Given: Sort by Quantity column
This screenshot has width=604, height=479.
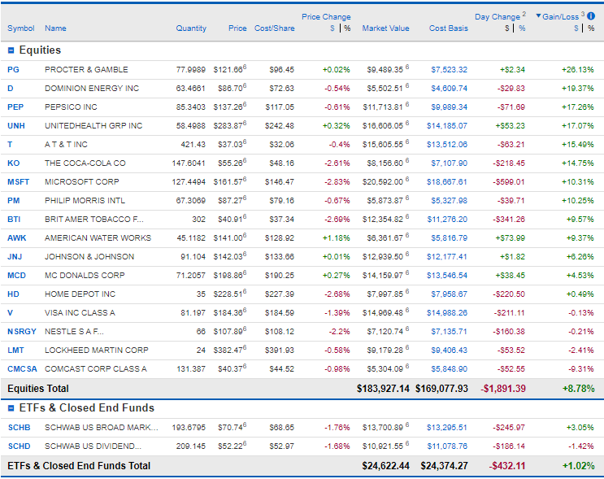Looking at the screenshot, I should tap(191, 28).
